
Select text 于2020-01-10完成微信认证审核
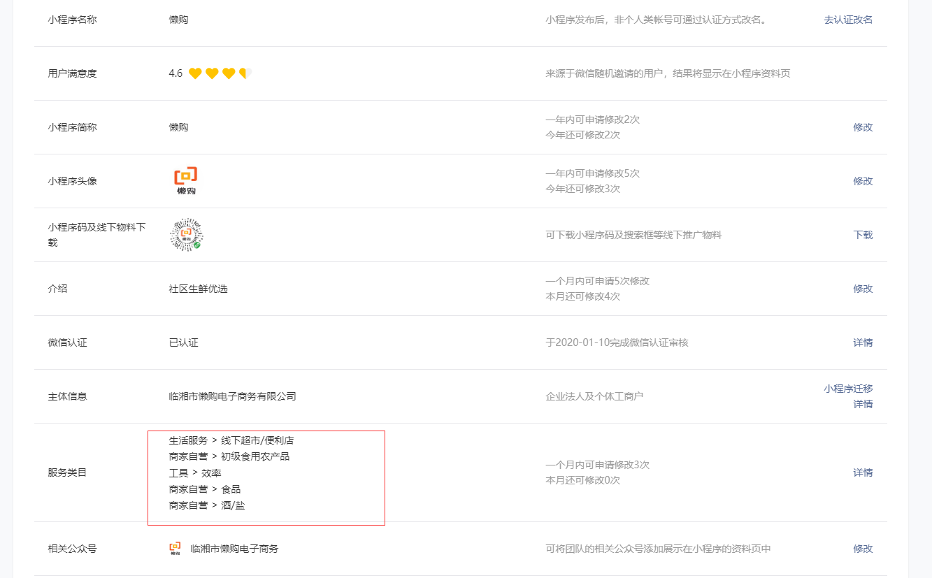(x=617, y=342)
